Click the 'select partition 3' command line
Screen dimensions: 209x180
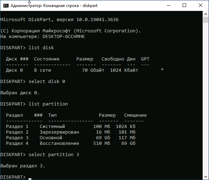[x=40, y=154]
